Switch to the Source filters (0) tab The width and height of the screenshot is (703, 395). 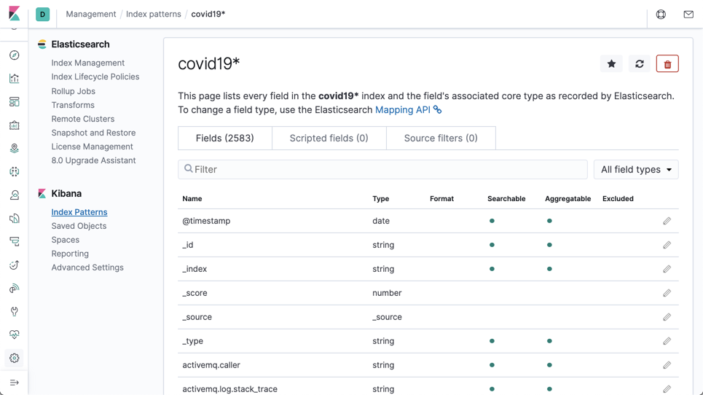pyautogui.click(x=441, y=138)
